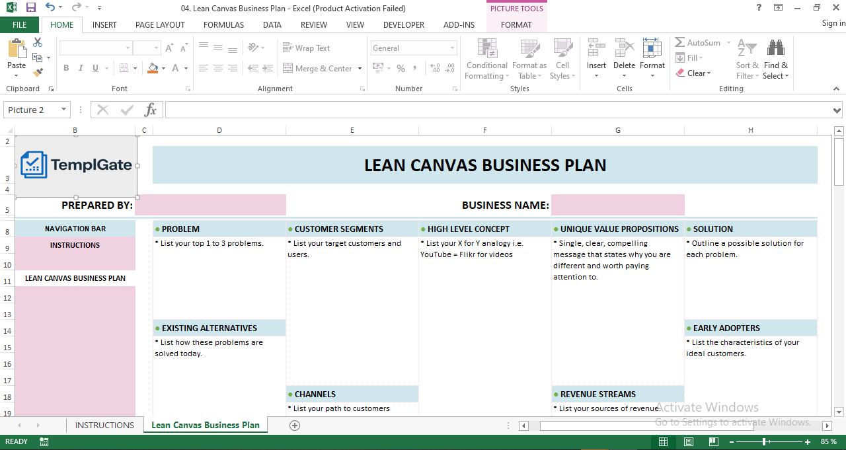846x450 pixels.
Task: Toggle underline formatting
Action: pos(96,68)
